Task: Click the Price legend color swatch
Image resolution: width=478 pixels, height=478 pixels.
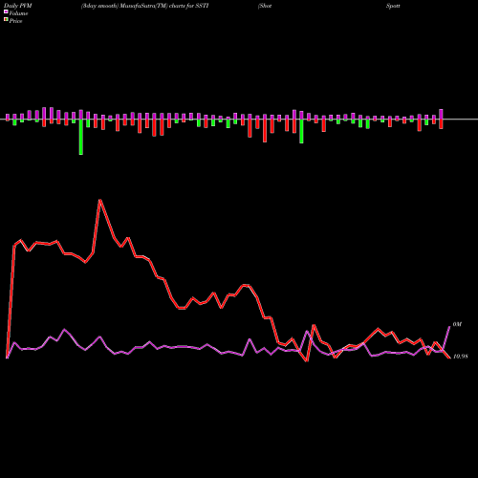Action: click(6, 20)
